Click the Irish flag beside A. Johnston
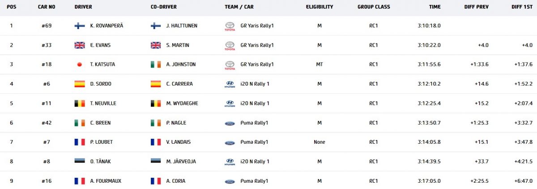Viewport: 537px width, 189px height. (x=156, y=64)
